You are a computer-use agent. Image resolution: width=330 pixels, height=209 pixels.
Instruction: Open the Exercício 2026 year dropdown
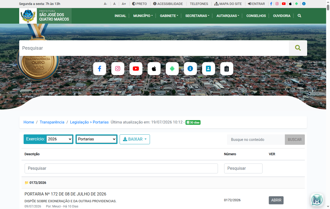pyautogui.click(x=59, y=139)
